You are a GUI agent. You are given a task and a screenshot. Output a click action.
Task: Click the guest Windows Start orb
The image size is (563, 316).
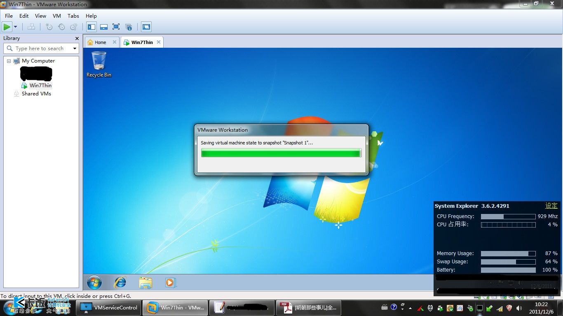coord(94,282)
